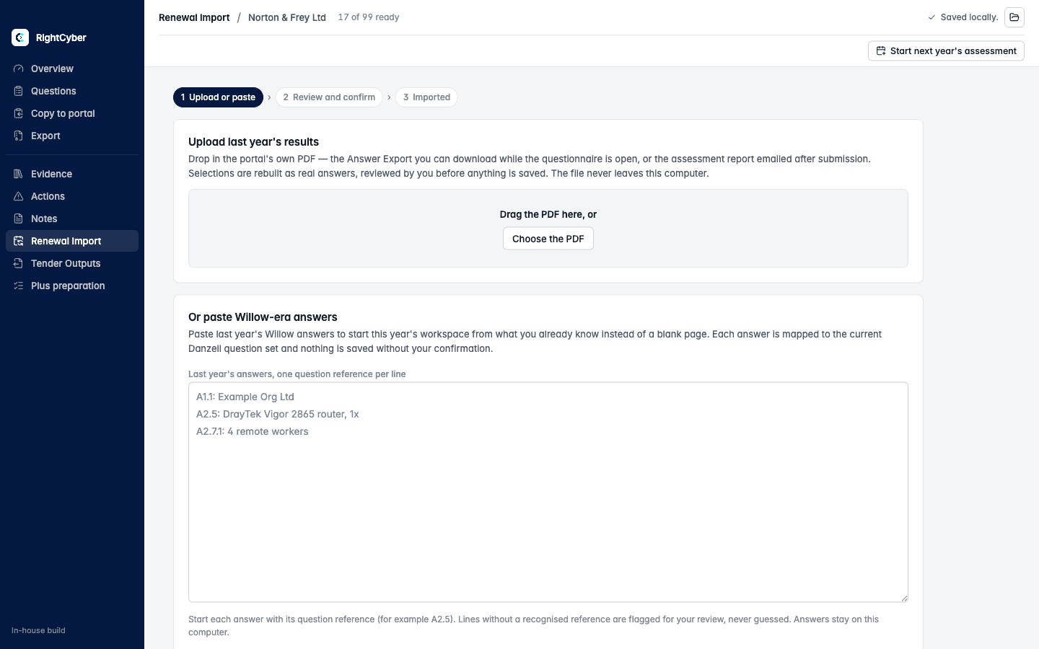
Task: Click the Renewal Import breadcrumb
Action: click(x=194, y=17)
